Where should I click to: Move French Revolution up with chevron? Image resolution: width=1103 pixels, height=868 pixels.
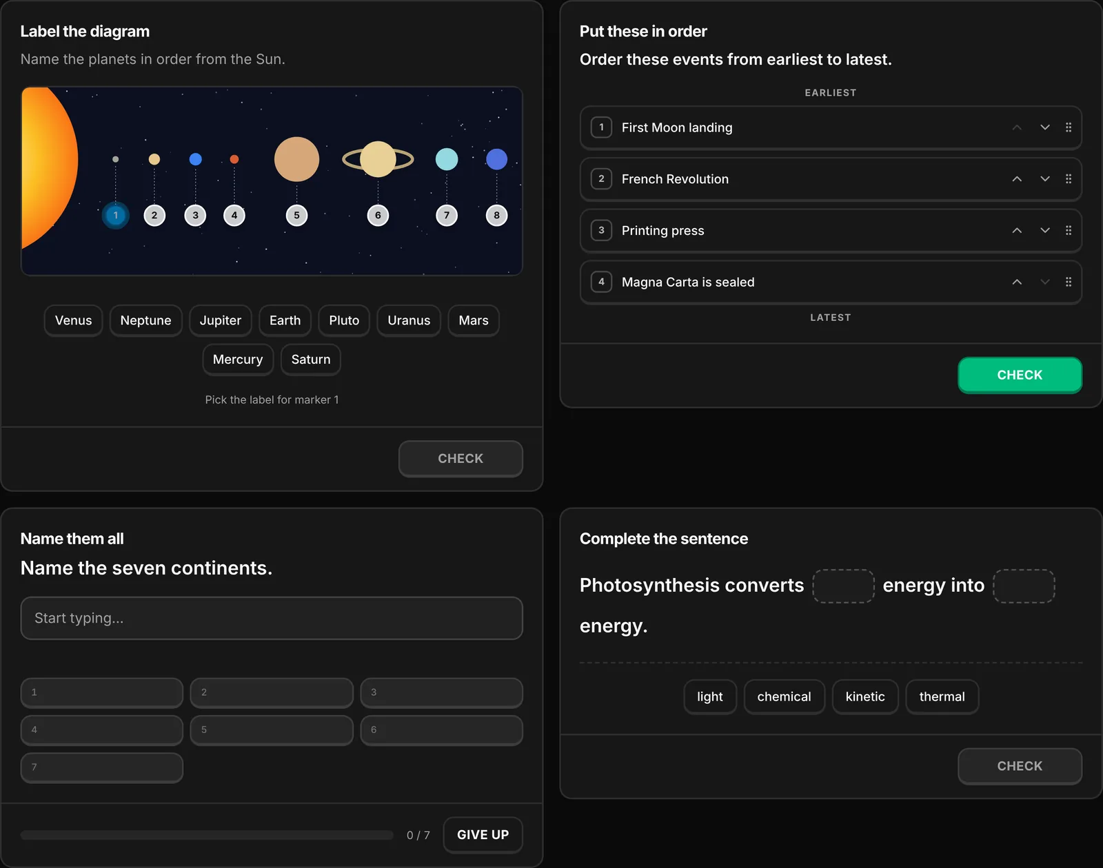1017,179
